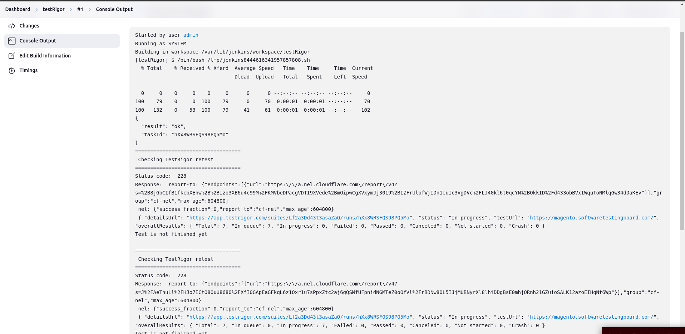Open the second magento.softwaretestingboard.com testUrl link

pyautogui.click(x=591, y=317)
